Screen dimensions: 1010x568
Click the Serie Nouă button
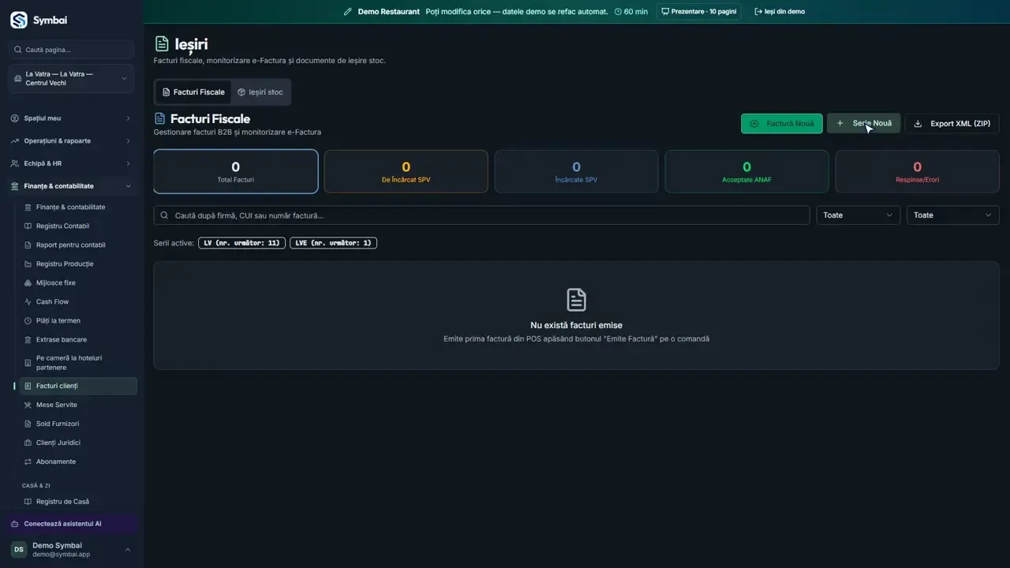click(x=863, y=124)
